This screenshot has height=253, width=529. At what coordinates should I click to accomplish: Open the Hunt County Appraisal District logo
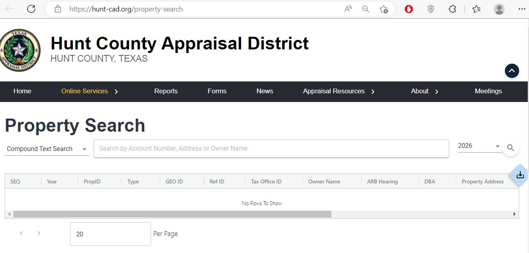tap(20, 50)
